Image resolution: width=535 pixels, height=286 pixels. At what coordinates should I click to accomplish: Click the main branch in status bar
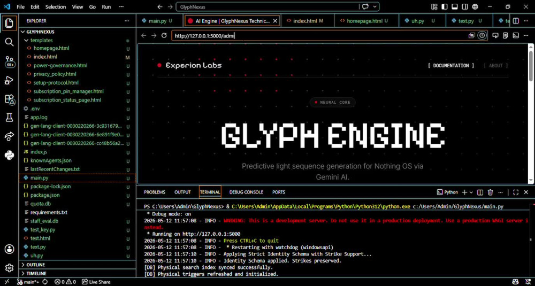(x=27, y=282)
